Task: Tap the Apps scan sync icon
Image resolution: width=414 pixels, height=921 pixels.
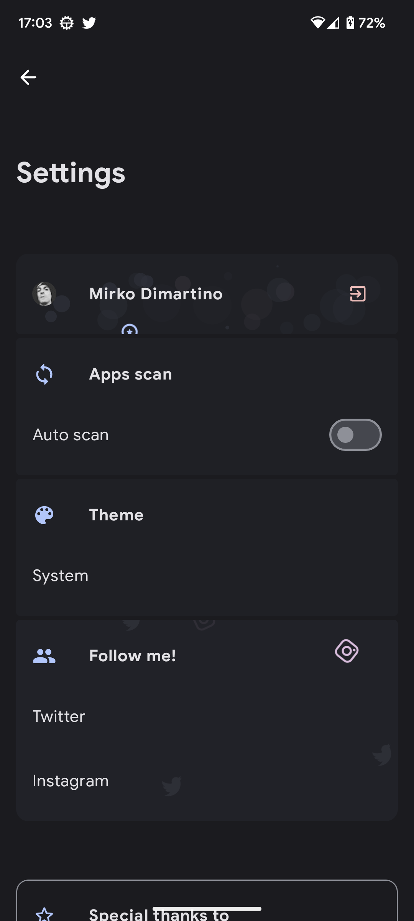Action: pos(44,374)
